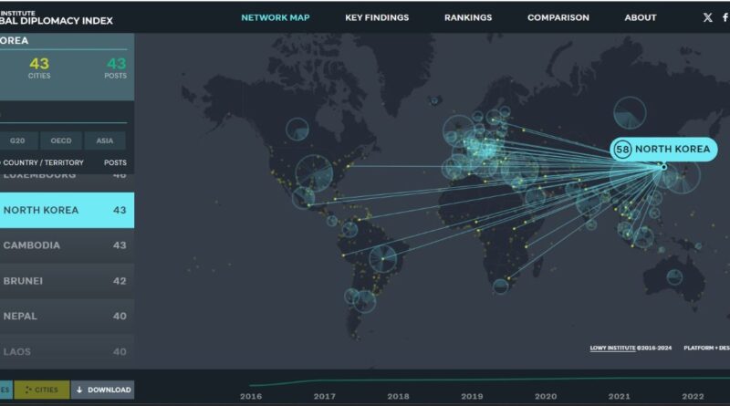Jump to 2021 on timeline
This screenshot has width=730, height=406.
[620, 396]
